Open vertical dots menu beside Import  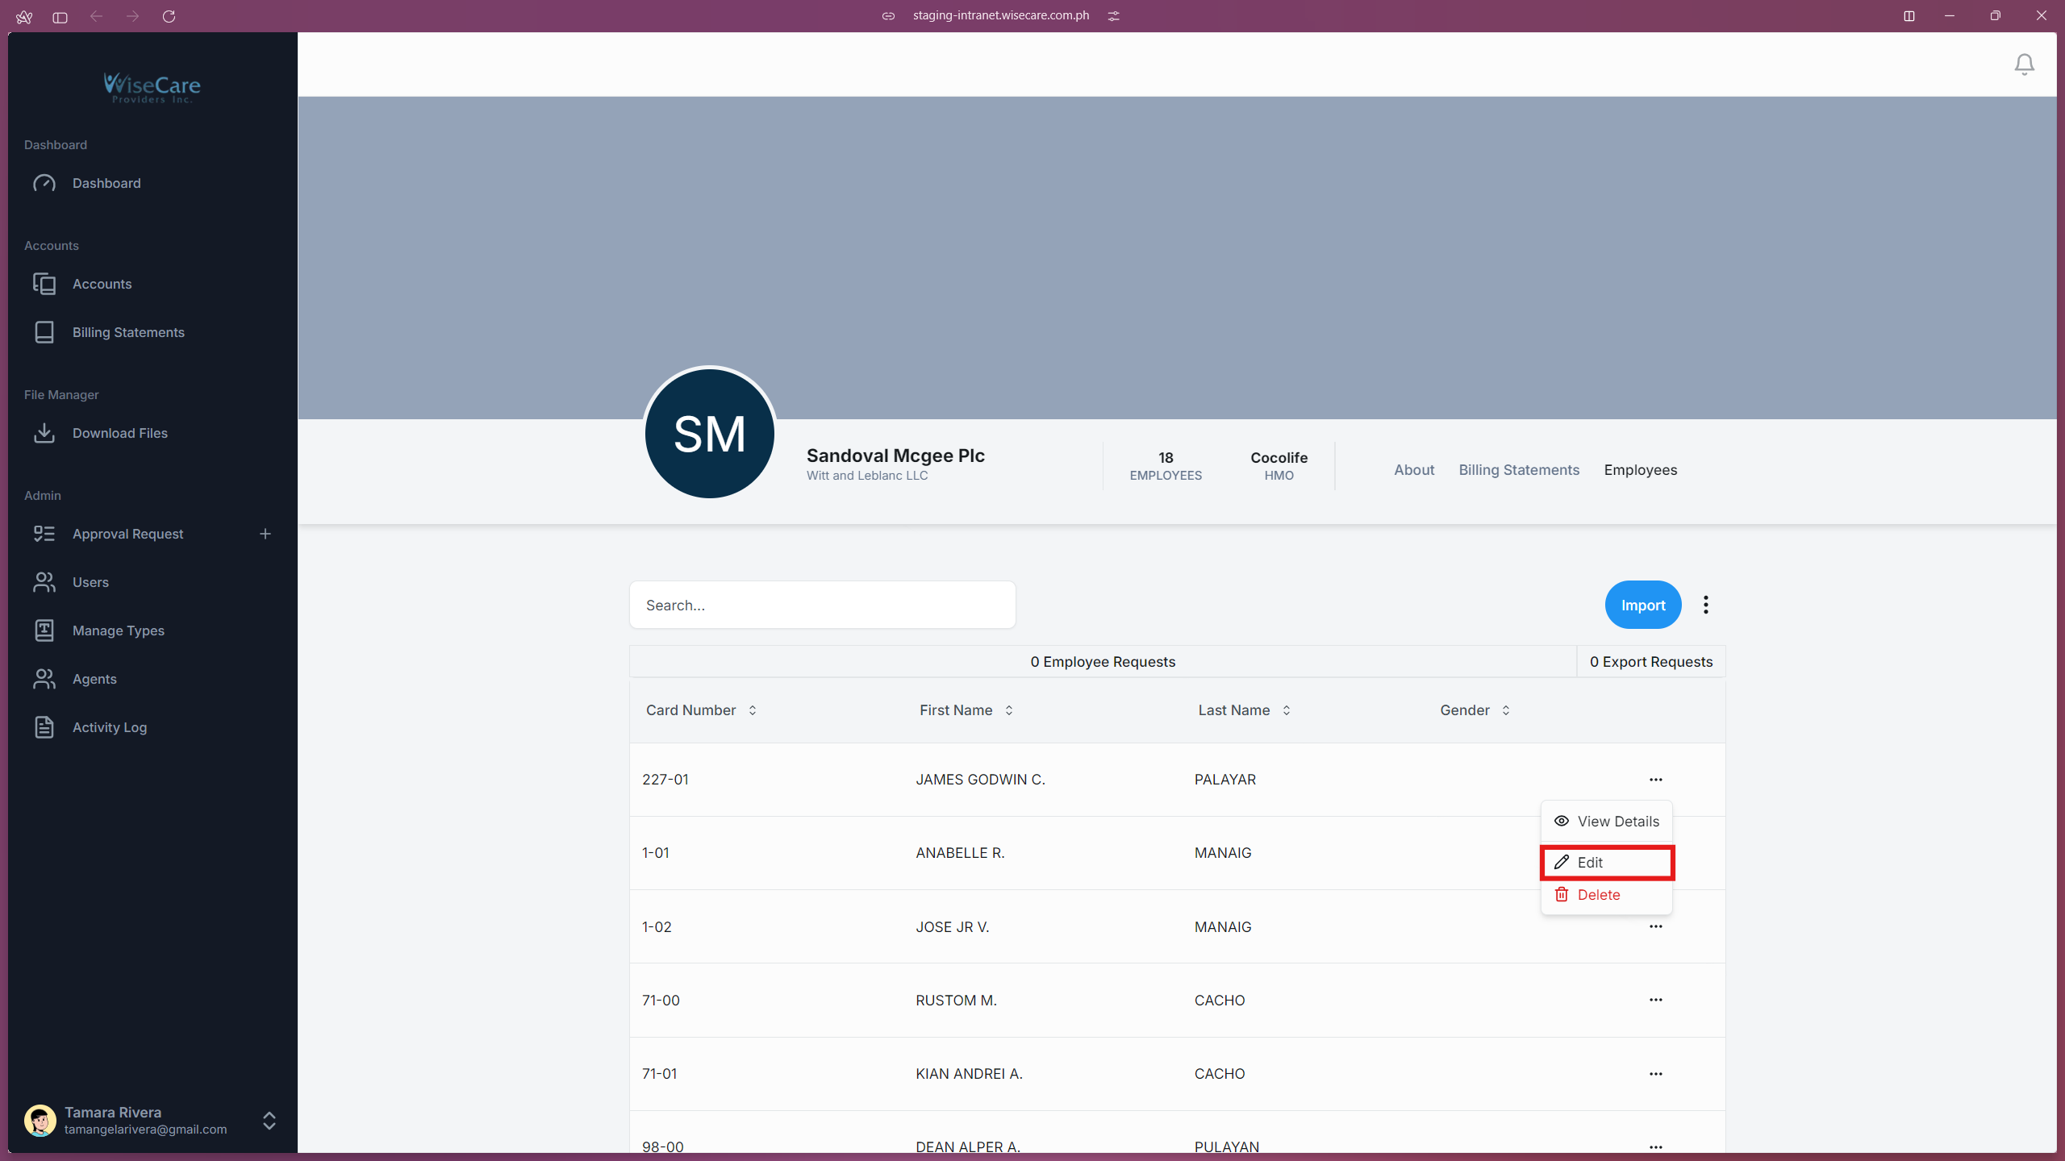(1705, 605)
